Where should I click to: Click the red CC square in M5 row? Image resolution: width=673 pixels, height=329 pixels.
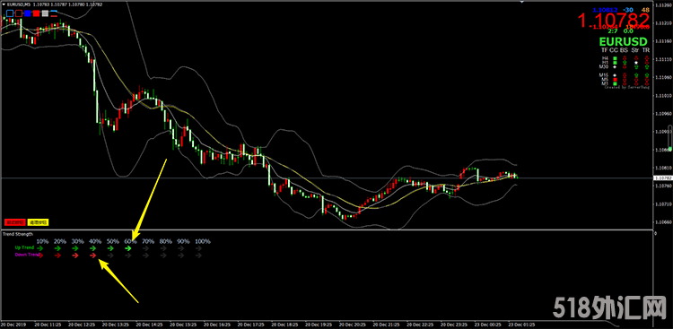click(x=615, y=80)
